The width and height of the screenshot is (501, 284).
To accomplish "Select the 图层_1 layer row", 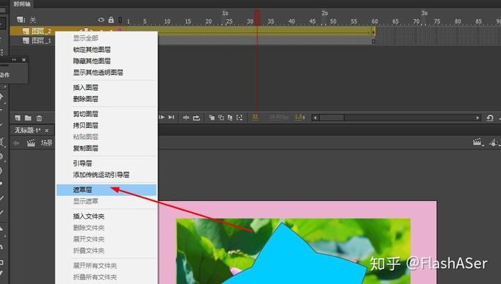I will [32, 40].
